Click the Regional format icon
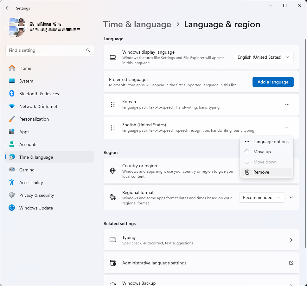This screenshot has width=307, height=286. pyautogui.click(x=113, y=197)
